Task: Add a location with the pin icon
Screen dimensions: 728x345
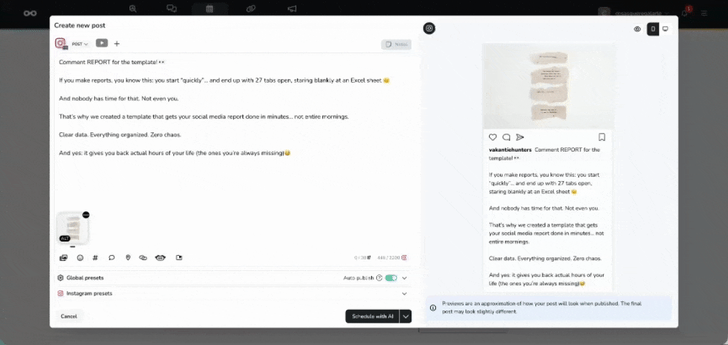Action: (128, 258)
